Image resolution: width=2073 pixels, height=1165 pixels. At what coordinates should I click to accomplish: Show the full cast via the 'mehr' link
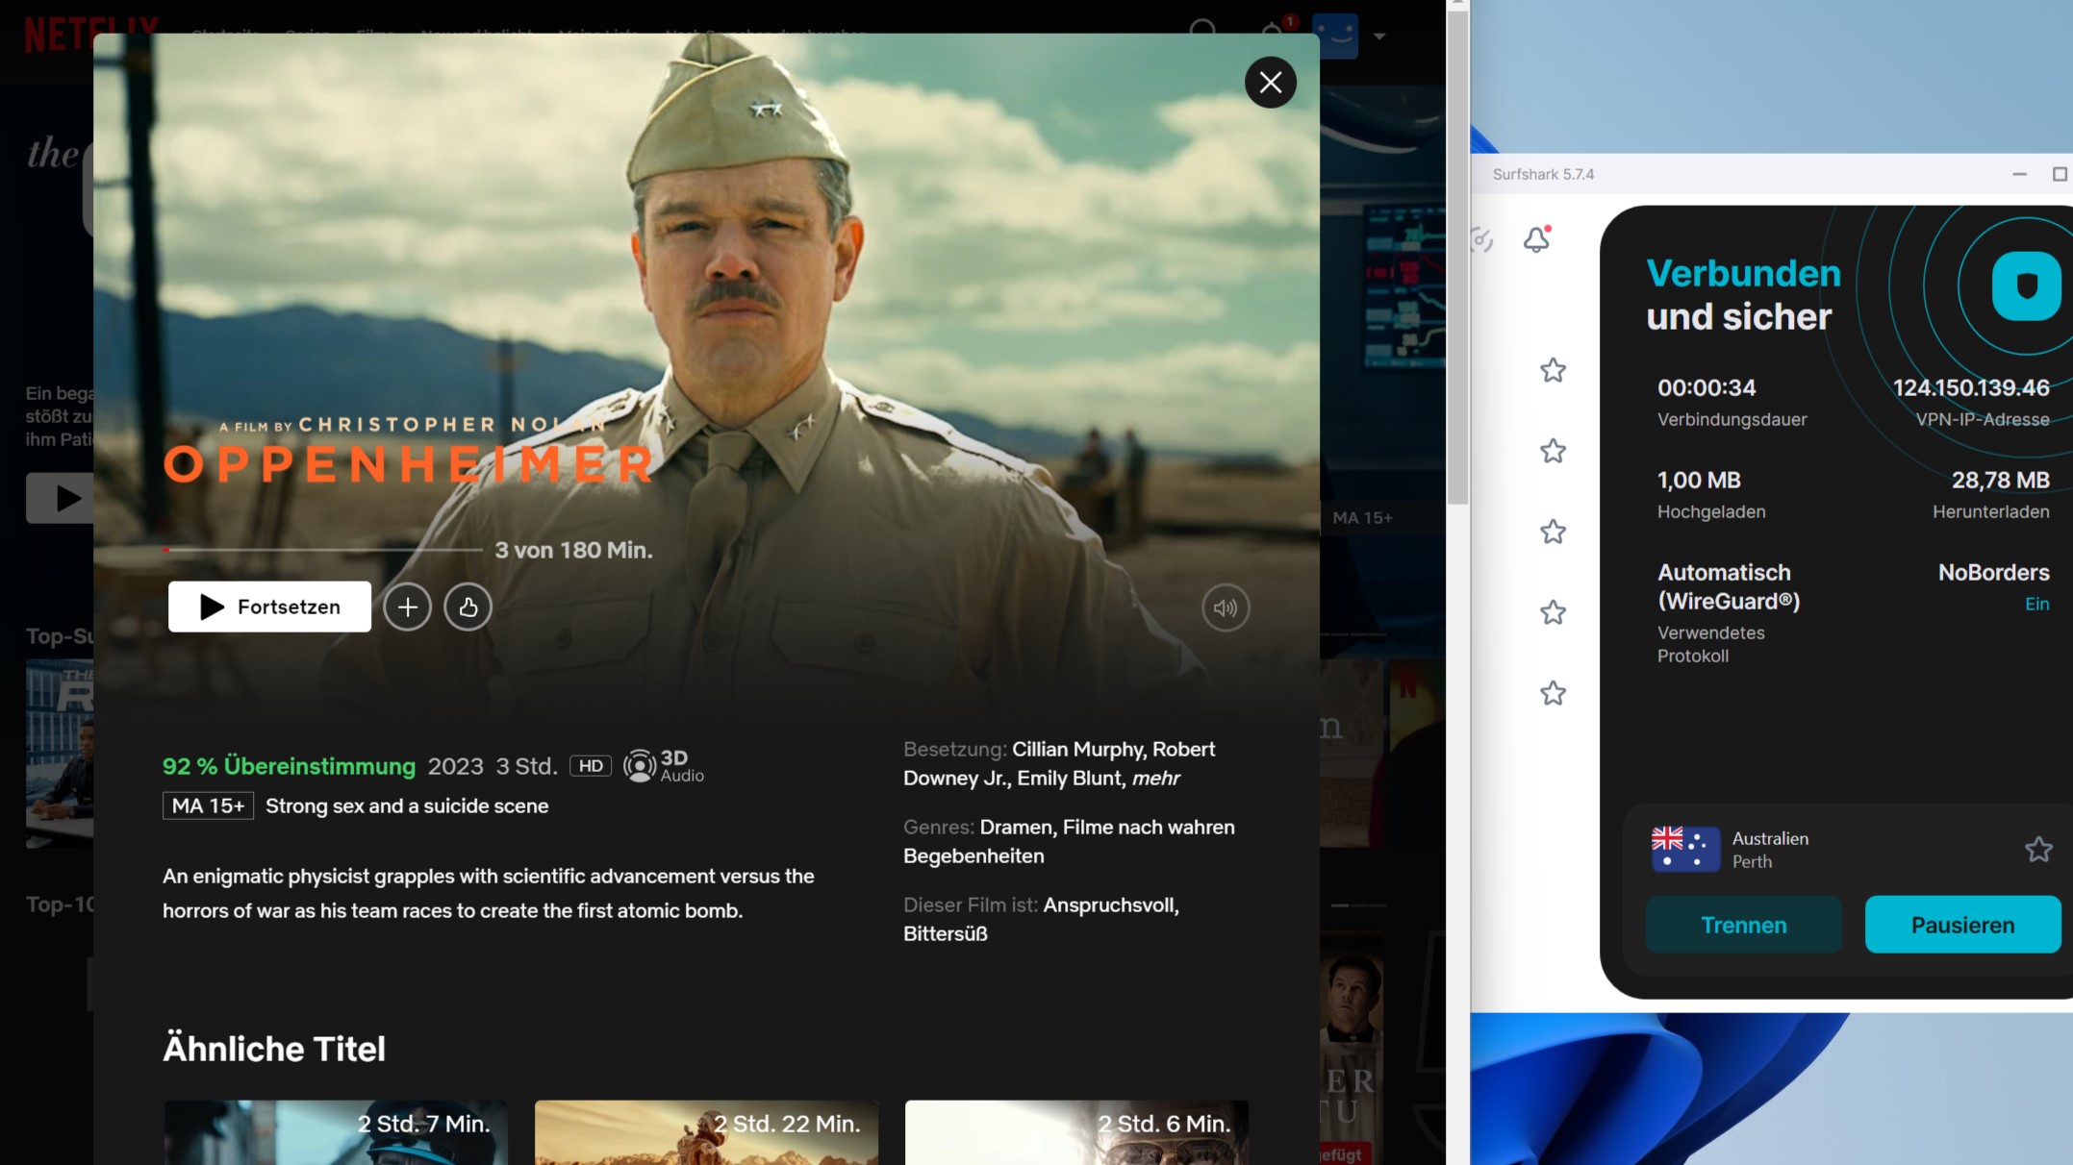tap(1155, 778)
